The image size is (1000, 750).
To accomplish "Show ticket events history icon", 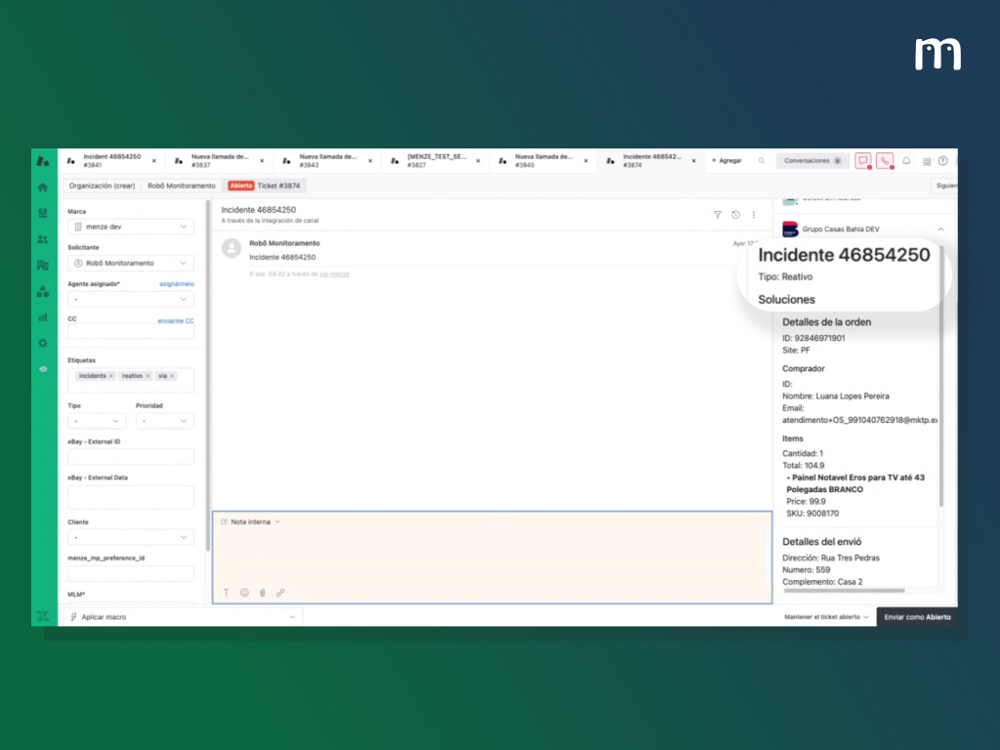I will (735, 215).
